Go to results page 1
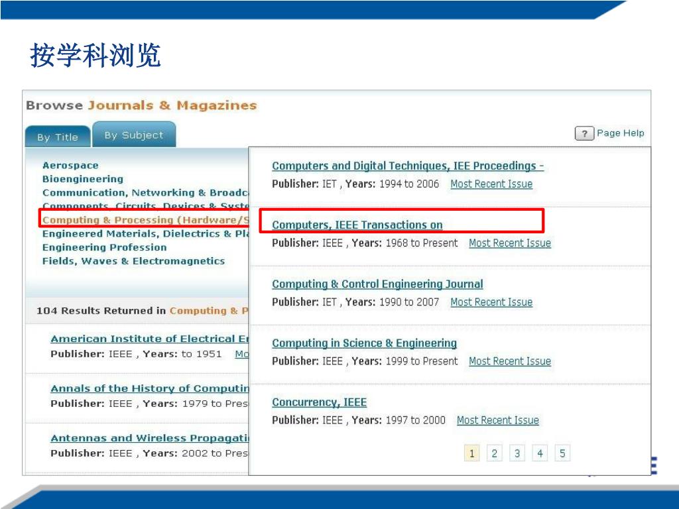The height and width of the screenshot is (509, 679). 471,453
